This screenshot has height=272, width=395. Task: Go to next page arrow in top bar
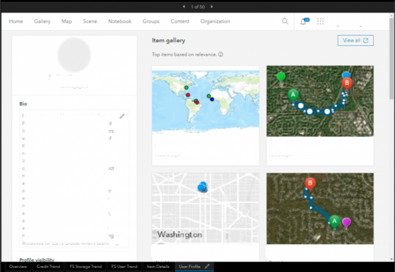[211, 7]
